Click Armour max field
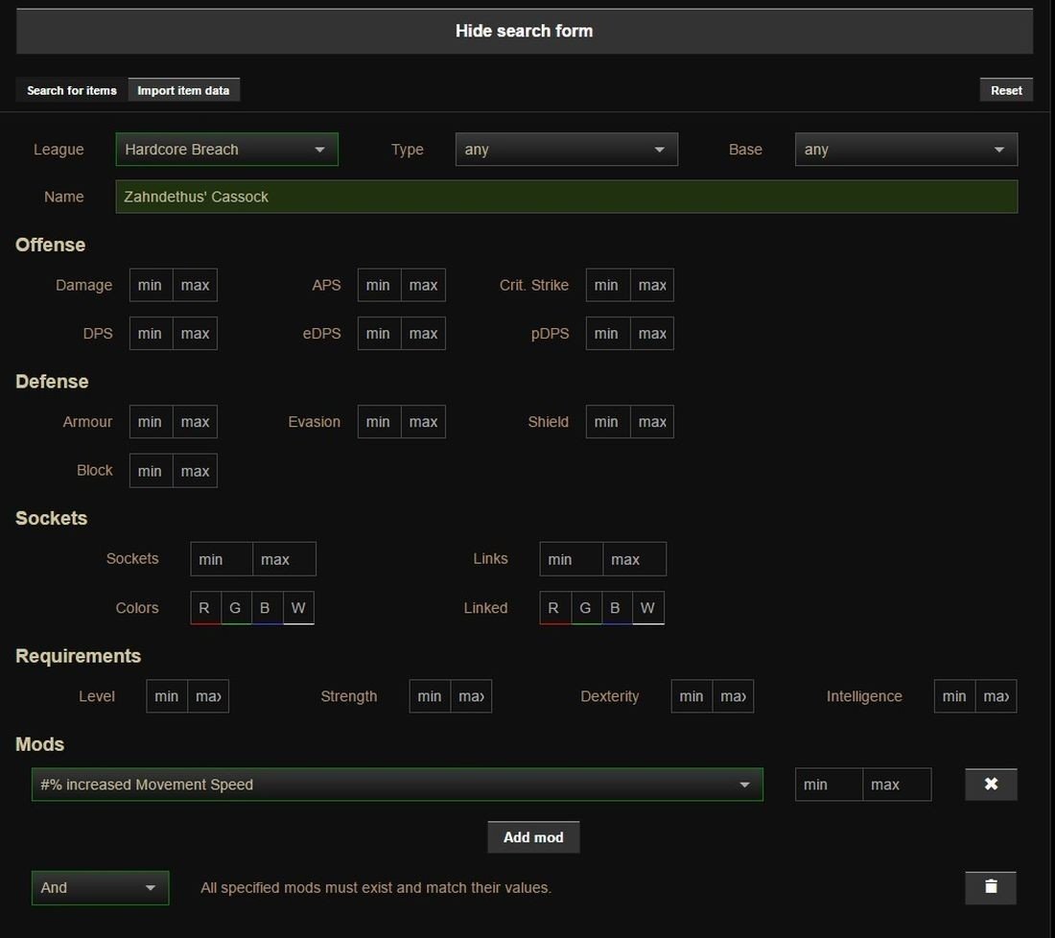The image size is (1055, 938). (195, 422)
